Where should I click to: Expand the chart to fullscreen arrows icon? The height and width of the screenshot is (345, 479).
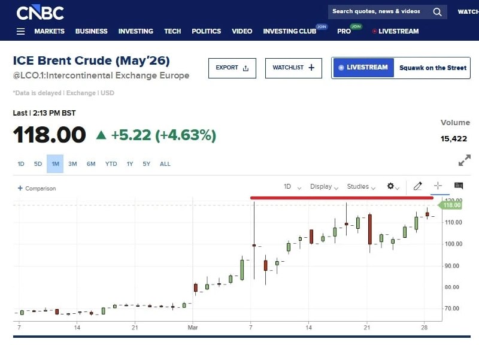coord(465,160)
